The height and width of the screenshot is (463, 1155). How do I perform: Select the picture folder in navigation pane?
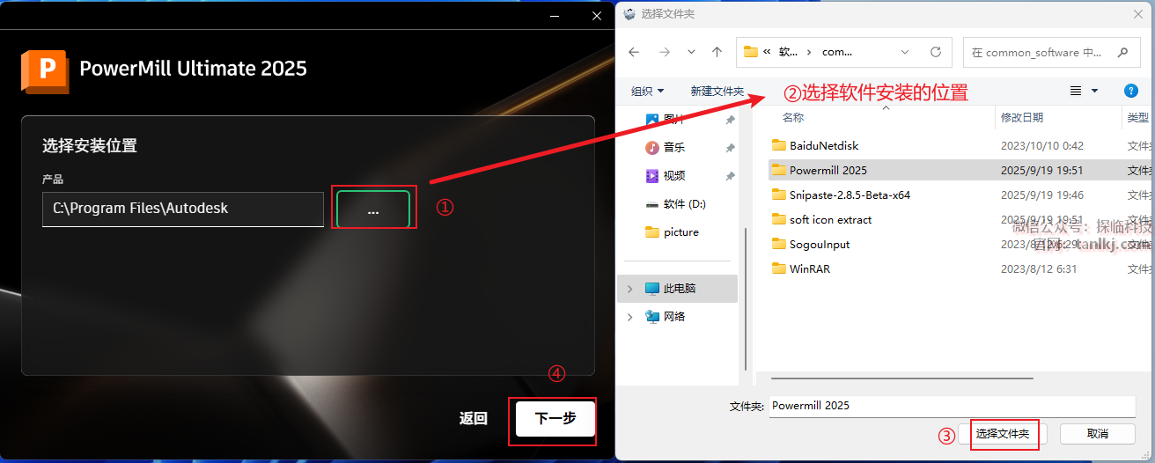(x=680, y=231)
